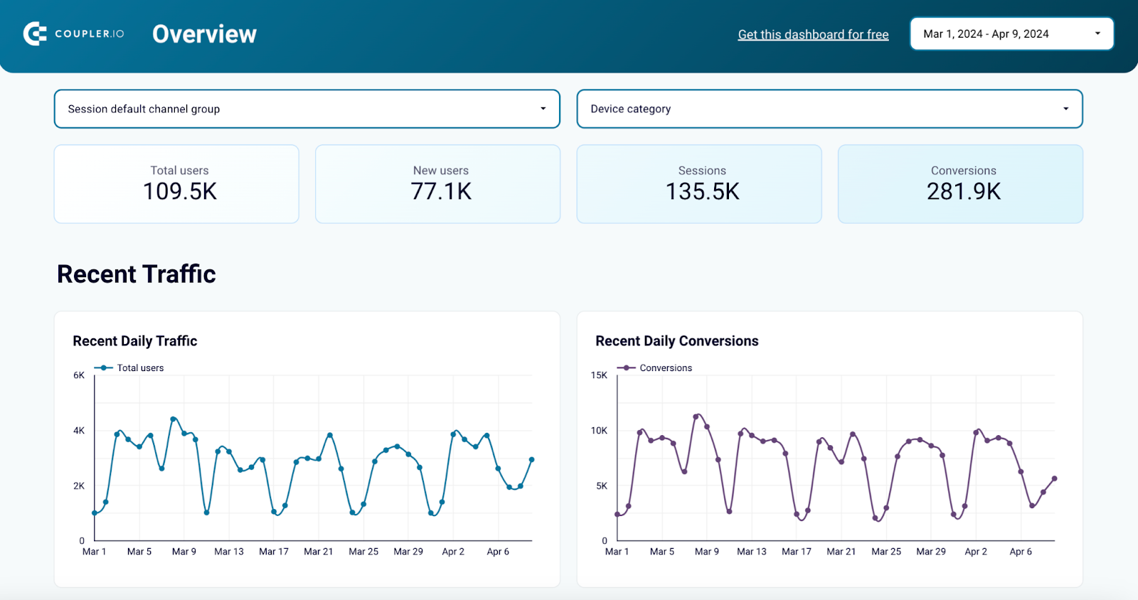1138x600 pixels.
Task: Click Mar 9 label on Daily Traffic chart
Action: click(x=184, y=552)
